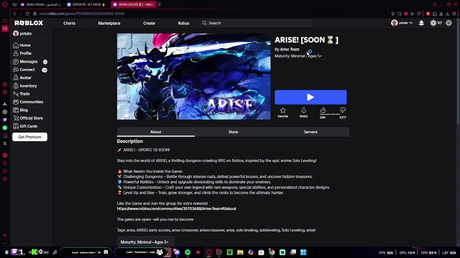
Task: Click the search magnifier icon in Roblox search
Action: click(x=204, y=23)
